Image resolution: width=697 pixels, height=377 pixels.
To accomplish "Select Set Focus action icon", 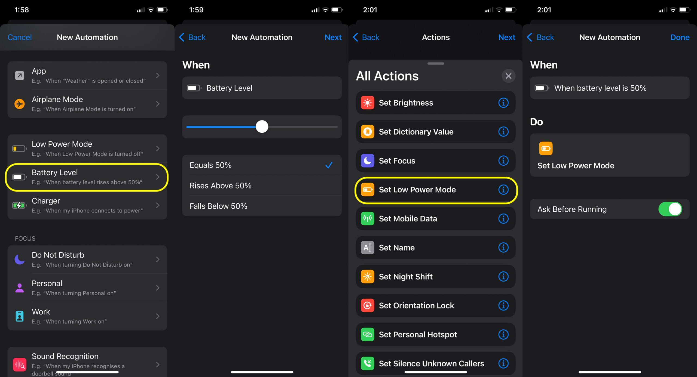I will (368, 160).
